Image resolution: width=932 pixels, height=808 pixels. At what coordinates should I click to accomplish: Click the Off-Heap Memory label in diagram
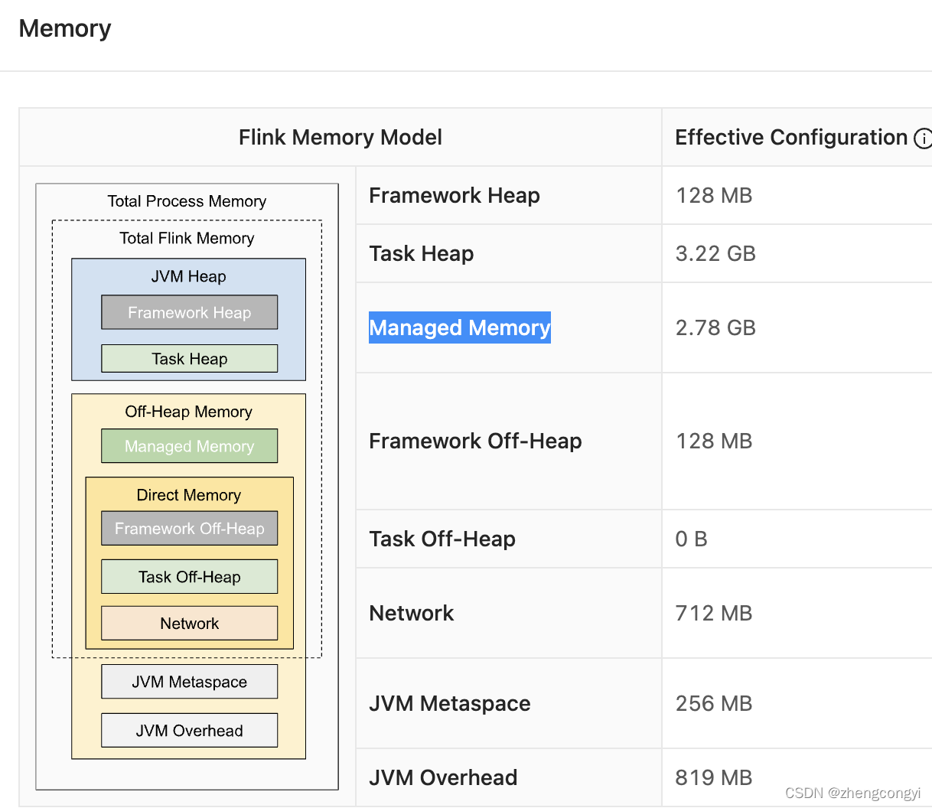(189, 412)
